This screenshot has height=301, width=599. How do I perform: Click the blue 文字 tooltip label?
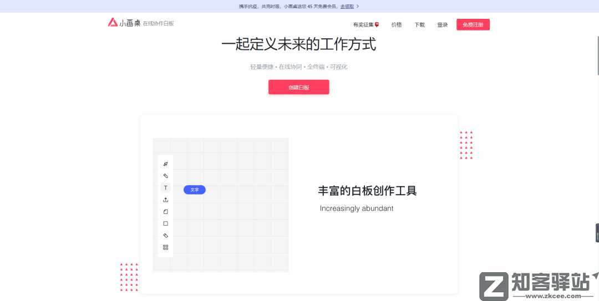pos(195,190)
